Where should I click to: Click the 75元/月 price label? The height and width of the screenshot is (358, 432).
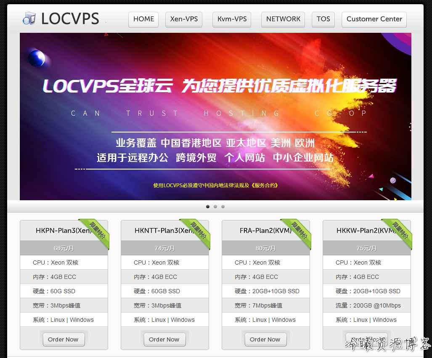[366, 248]
